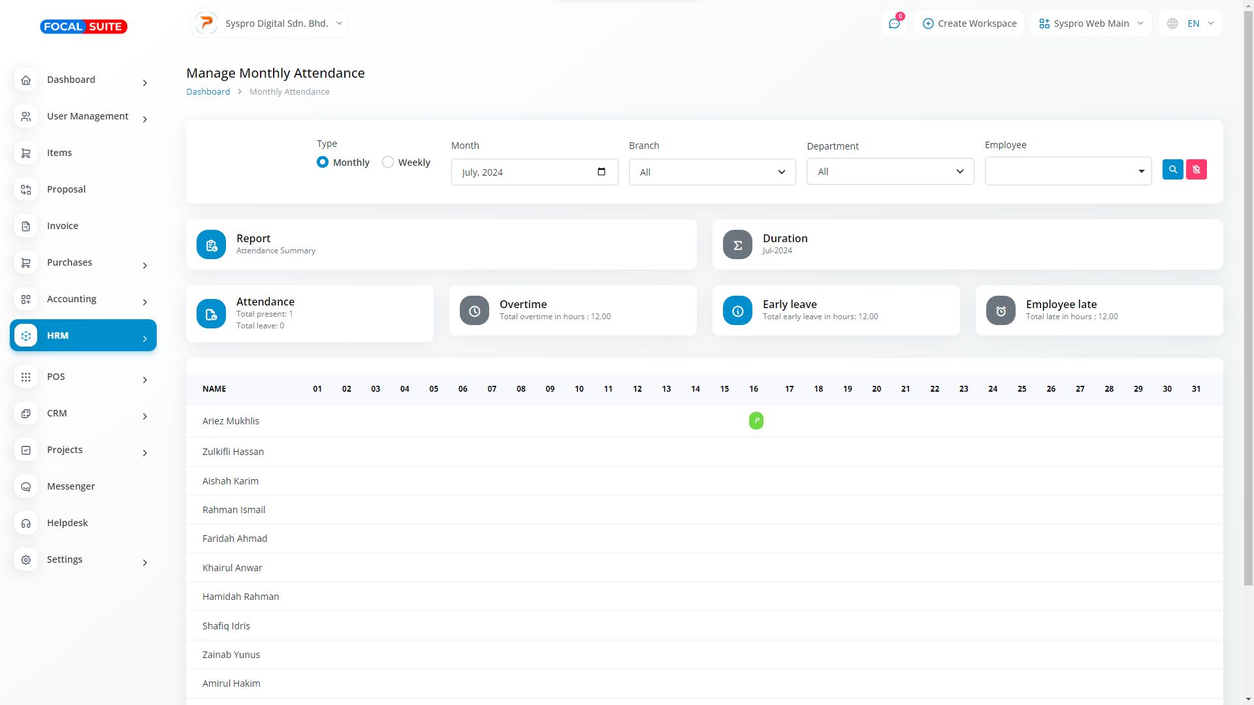Click the calendar icon in Month field

[601, 172]
